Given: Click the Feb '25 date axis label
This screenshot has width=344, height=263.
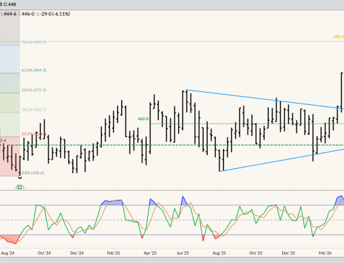Looking at the screenshot, I should click(x=114, y=253).
